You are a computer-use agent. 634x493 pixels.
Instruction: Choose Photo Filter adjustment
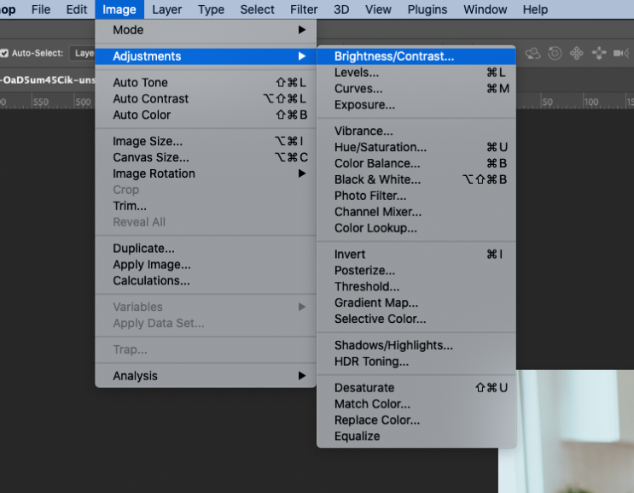click(416, 196)
